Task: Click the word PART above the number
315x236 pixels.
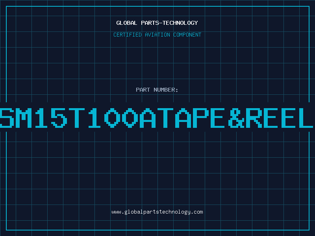Action: pyautogui.click(x=143, y=90)
